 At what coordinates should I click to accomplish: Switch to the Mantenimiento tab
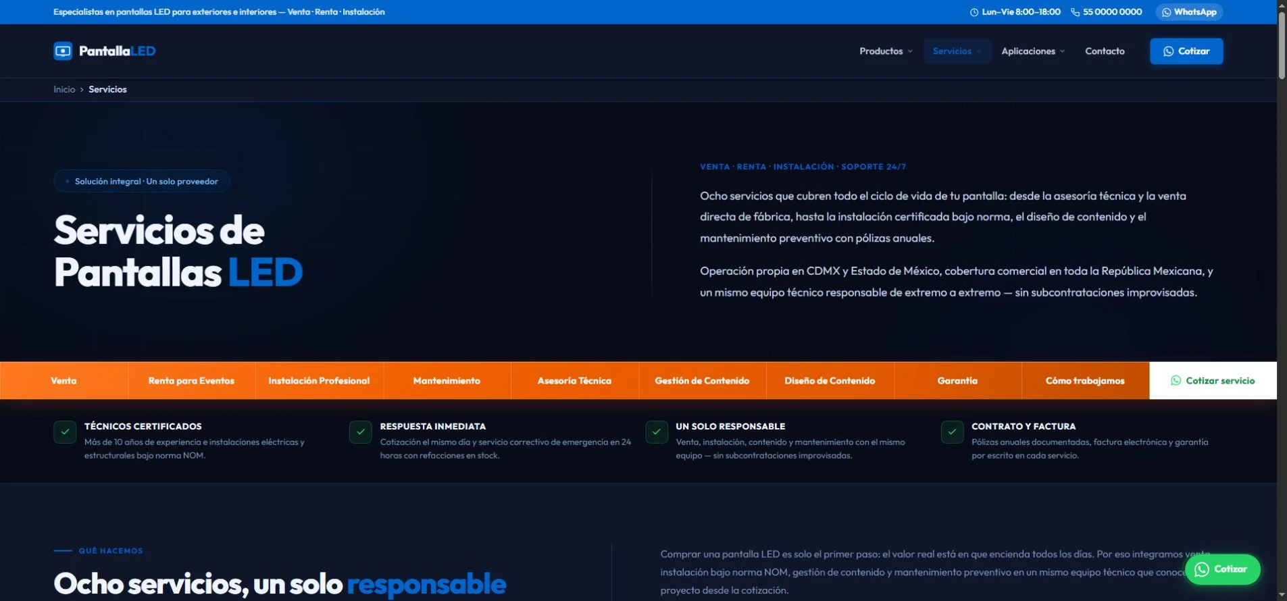tap(447, 381)
